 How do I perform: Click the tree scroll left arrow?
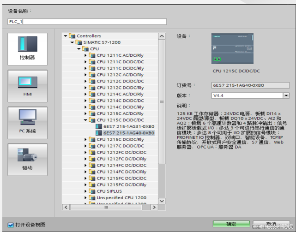[66, 207]
